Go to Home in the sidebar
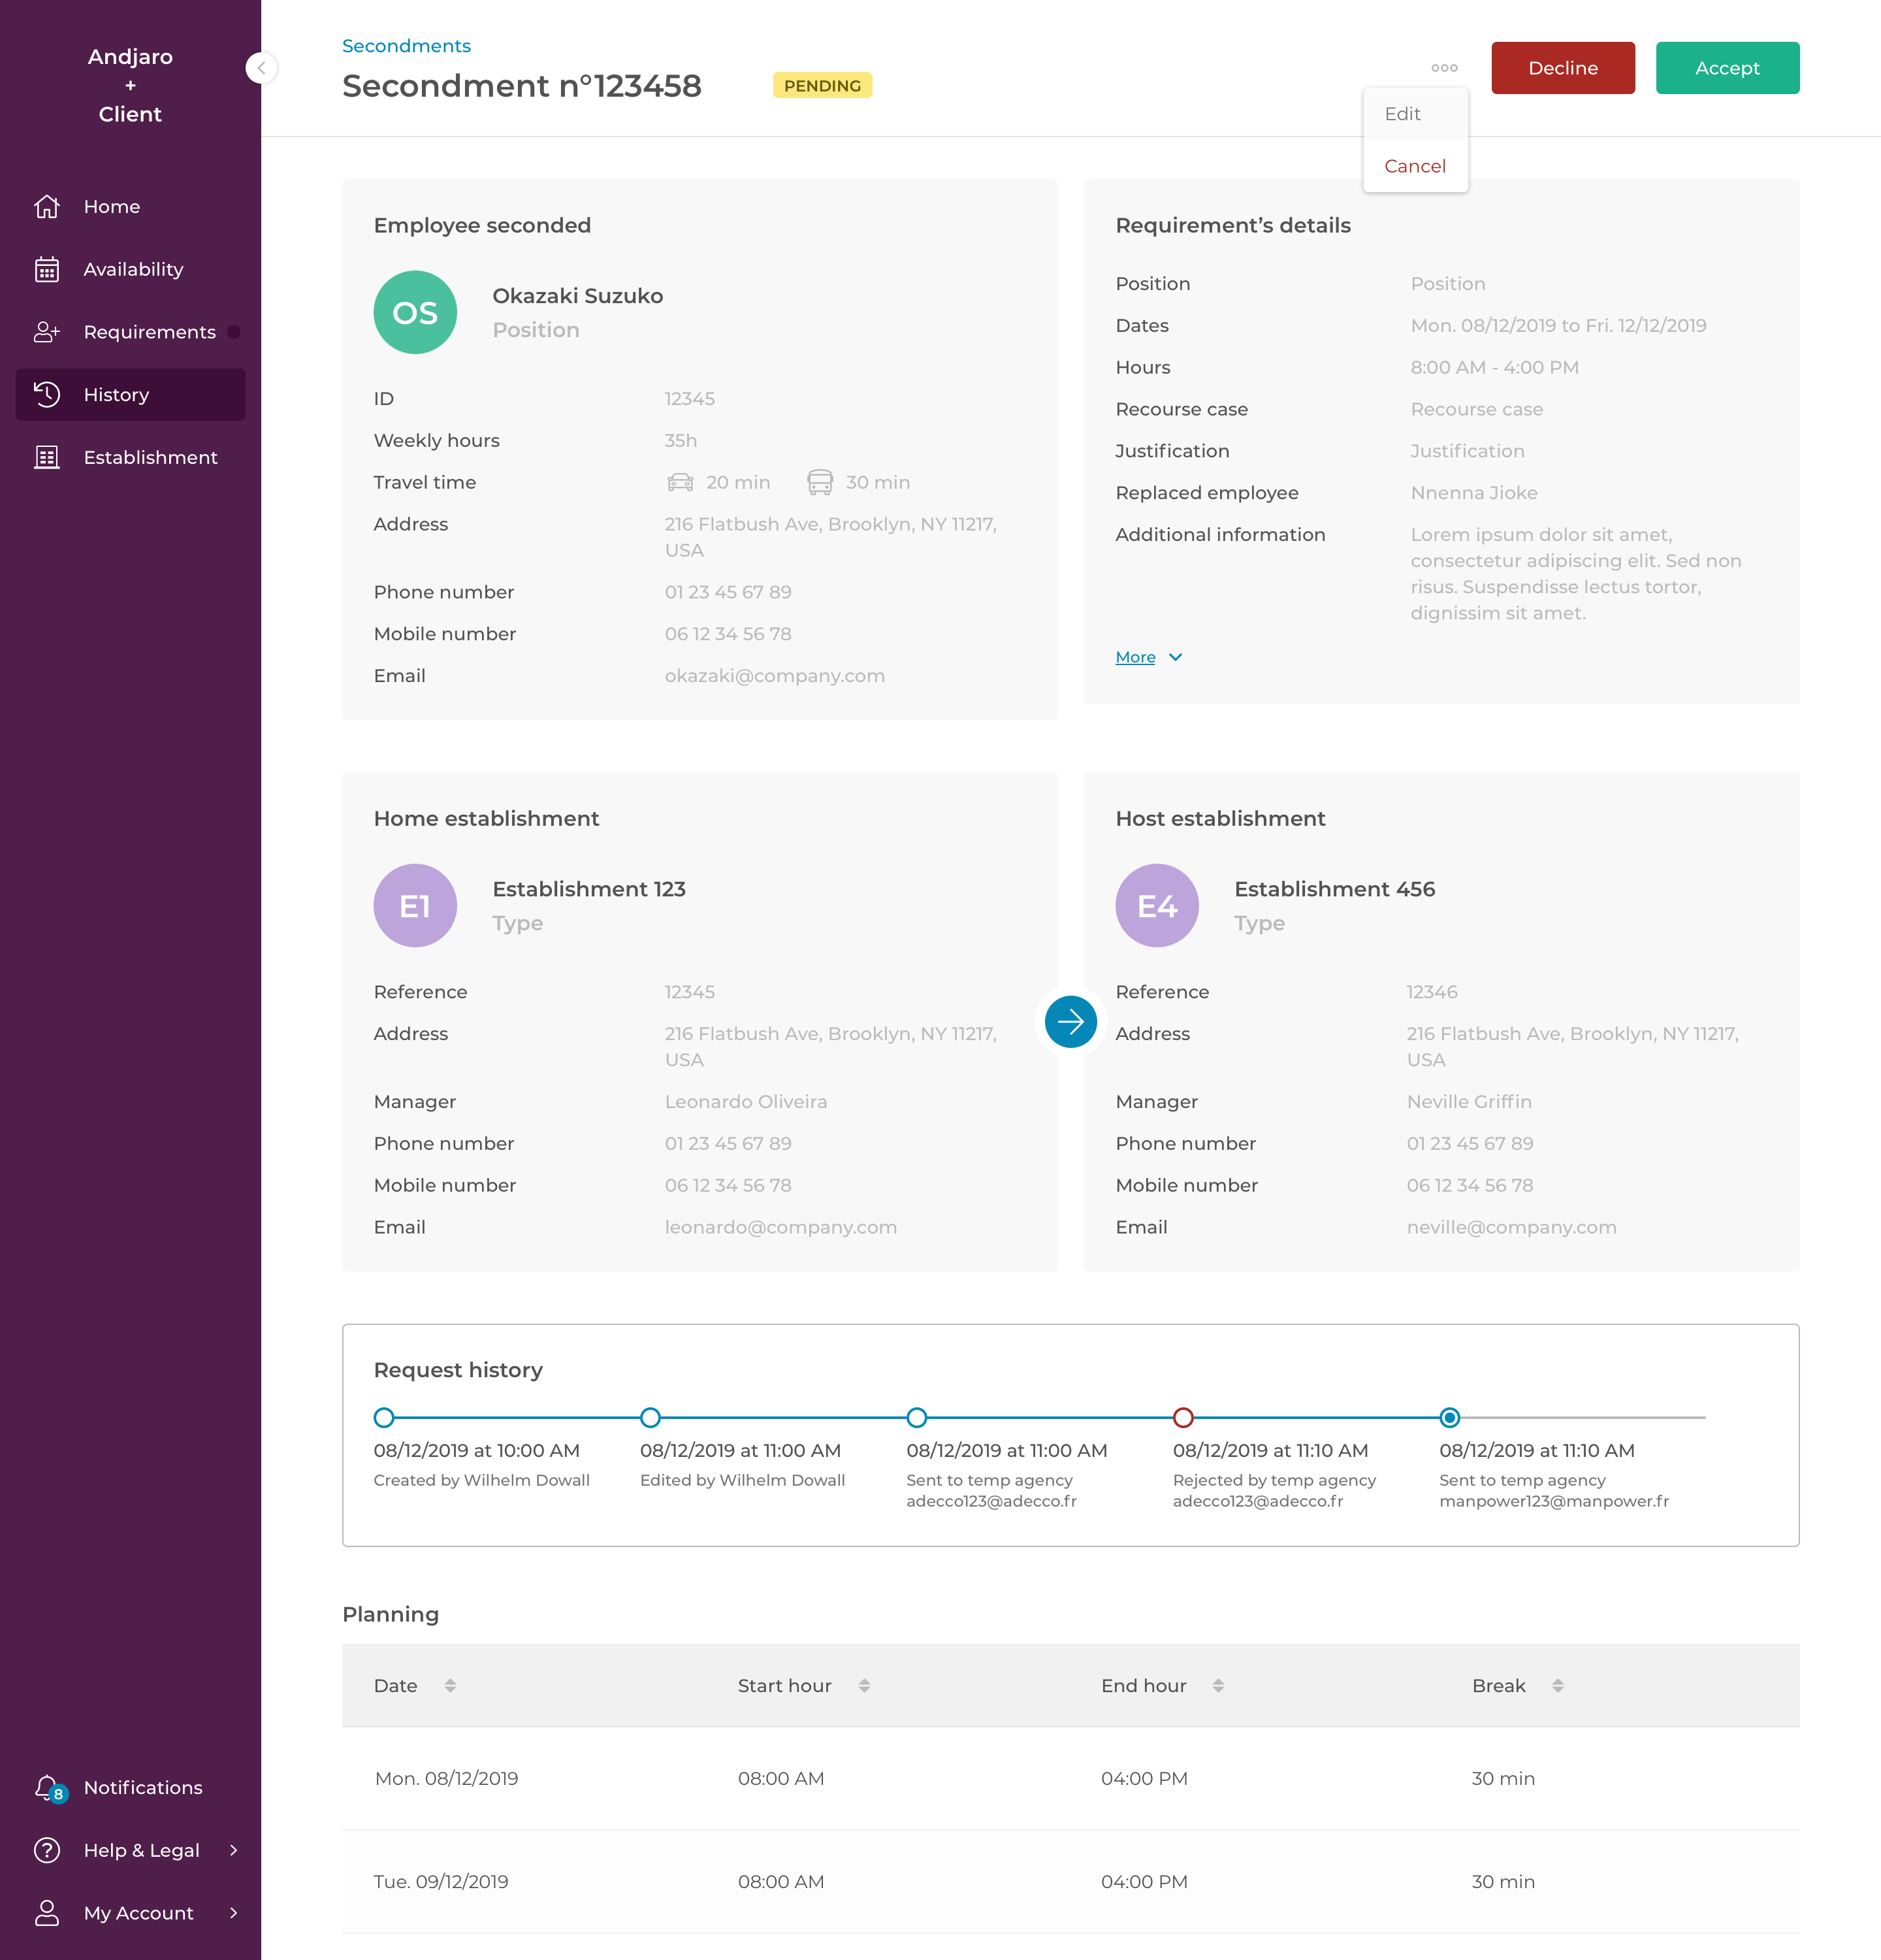 pos(131,207)
